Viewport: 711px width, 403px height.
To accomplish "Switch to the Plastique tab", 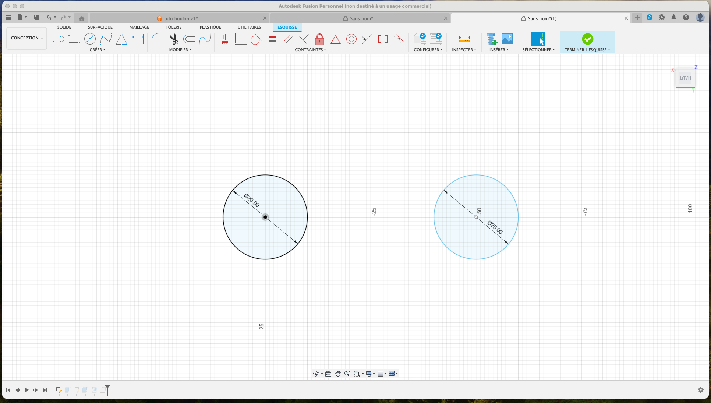I will [211, 27].
